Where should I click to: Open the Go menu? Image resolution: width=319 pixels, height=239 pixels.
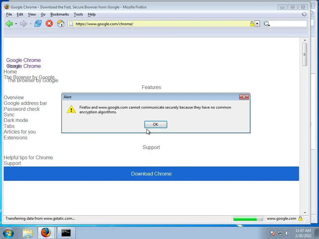43,14
